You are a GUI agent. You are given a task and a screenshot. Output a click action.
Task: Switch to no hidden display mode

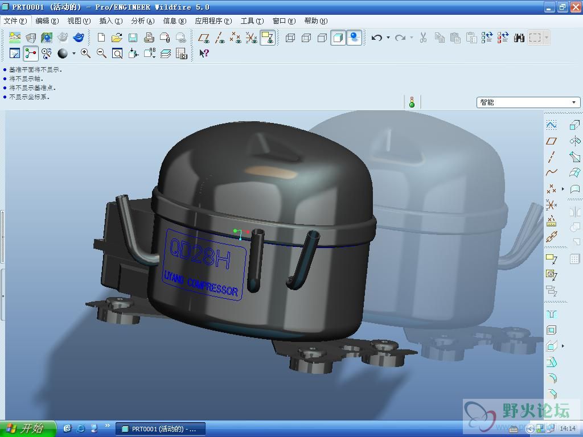click(322, 38)
